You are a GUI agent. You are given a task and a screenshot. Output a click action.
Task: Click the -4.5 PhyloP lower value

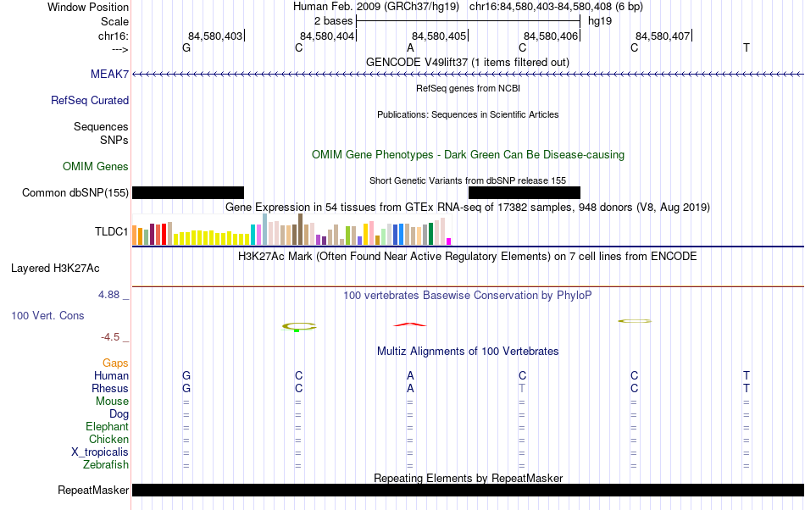click(x=110, y=336)
